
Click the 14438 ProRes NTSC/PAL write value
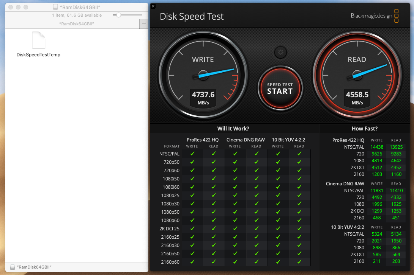[x=377, y=147]
